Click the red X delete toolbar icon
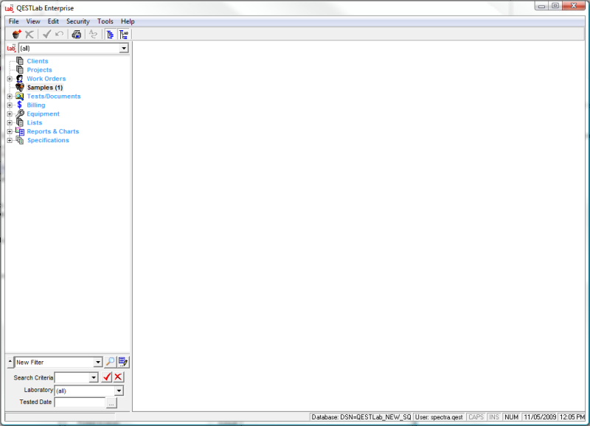 coord(29,34)
